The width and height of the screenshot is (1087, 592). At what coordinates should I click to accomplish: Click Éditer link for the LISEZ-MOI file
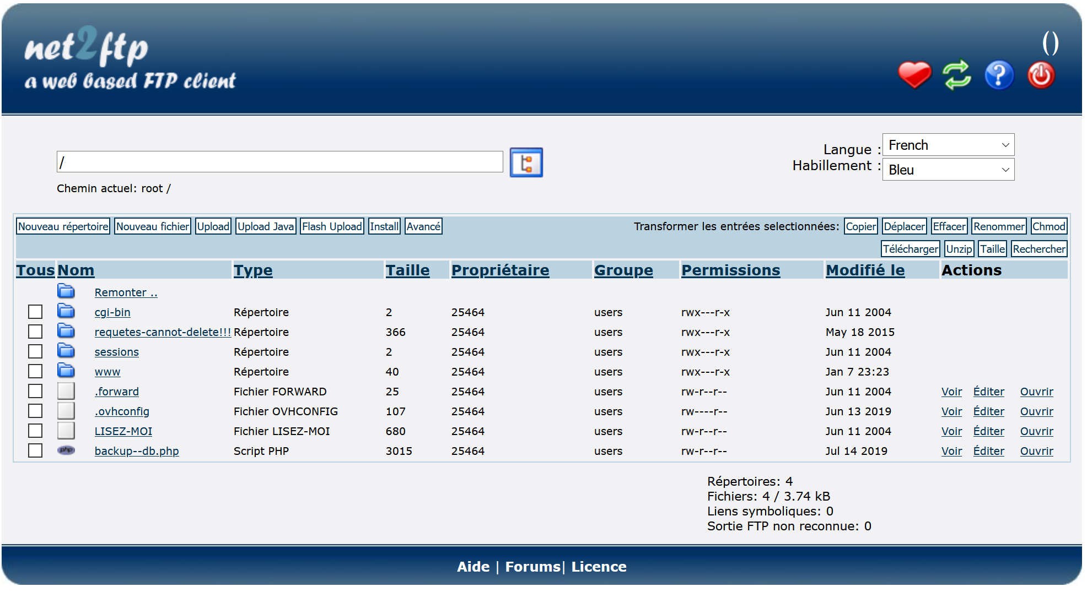[x=988, y=431]
